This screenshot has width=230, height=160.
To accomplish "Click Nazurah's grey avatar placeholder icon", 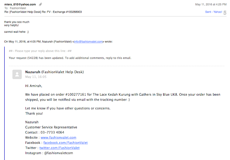I will [x=17, y=74].
